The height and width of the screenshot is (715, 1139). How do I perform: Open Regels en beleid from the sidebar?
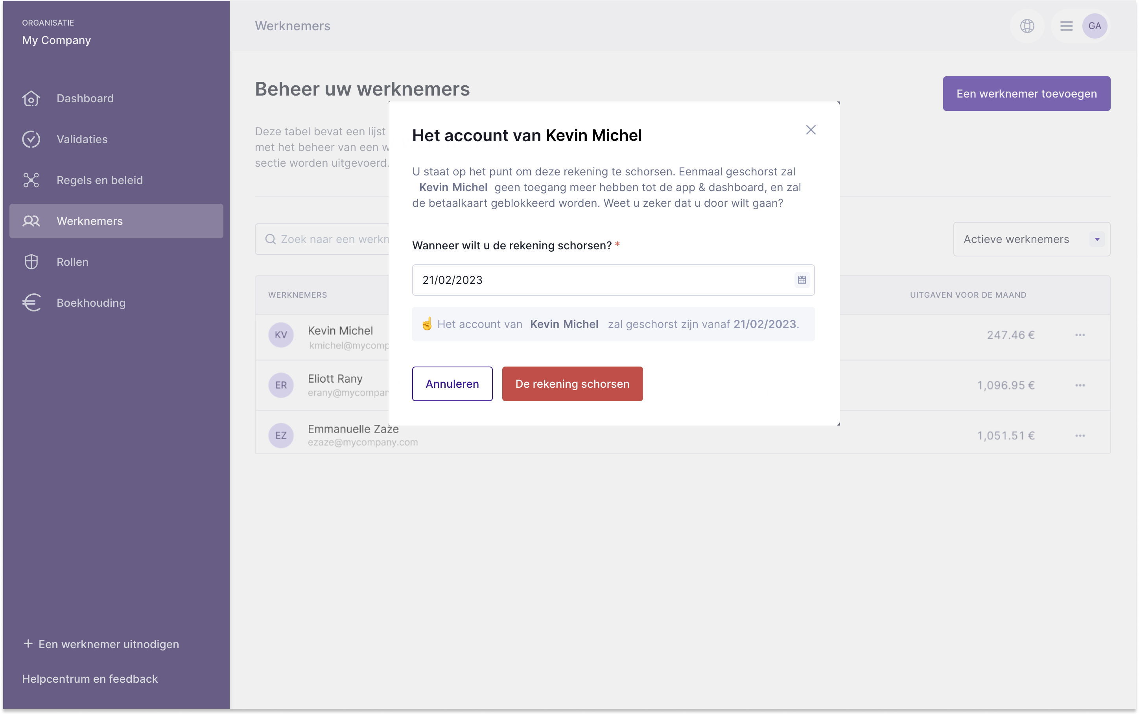coord(99,180)
